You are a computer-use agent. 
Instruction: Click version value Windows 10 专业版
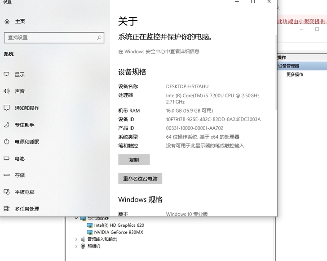pos(187,214)
